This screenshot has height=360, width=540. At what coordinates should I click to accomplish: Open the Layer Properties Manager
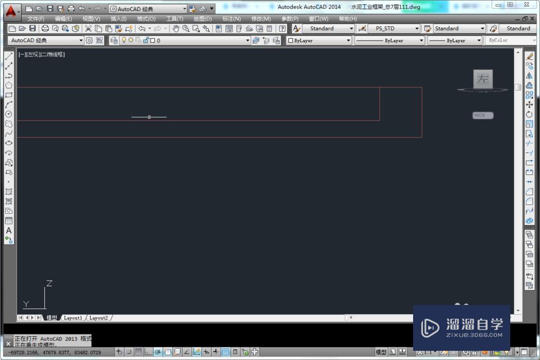pos(113,40)
